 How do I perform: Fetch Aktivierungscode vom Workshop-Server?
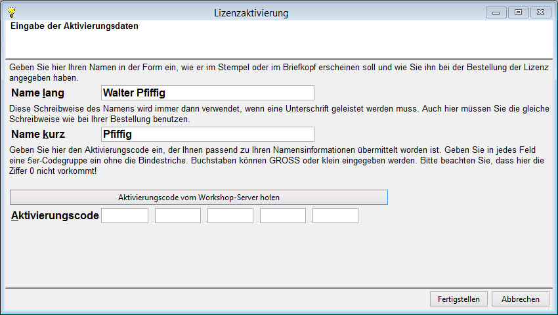[x=199, y=197]
